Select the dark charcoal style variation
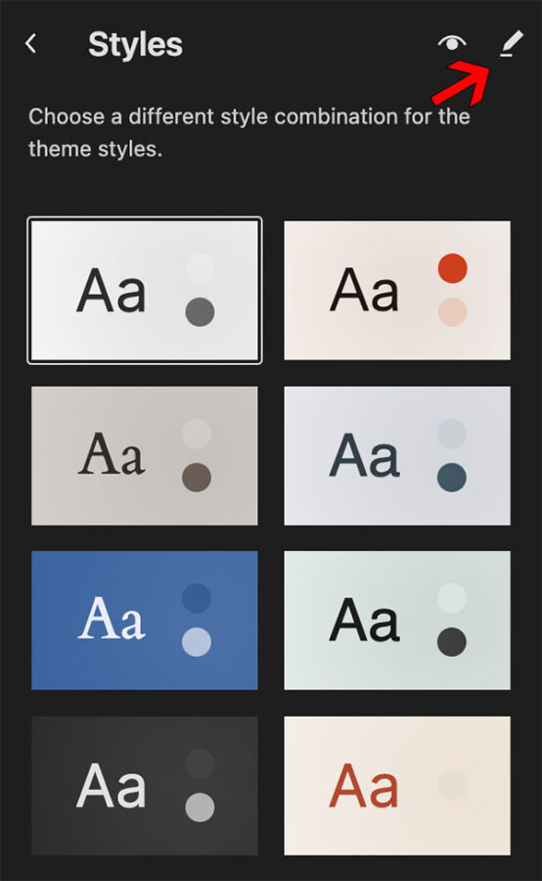Image resolution: width=542 pixels, height=881 pixels. click(145, 785)
